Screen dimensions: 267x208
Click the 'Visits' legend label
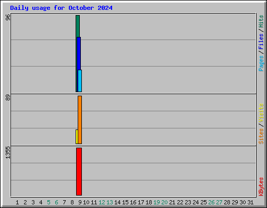261,113
